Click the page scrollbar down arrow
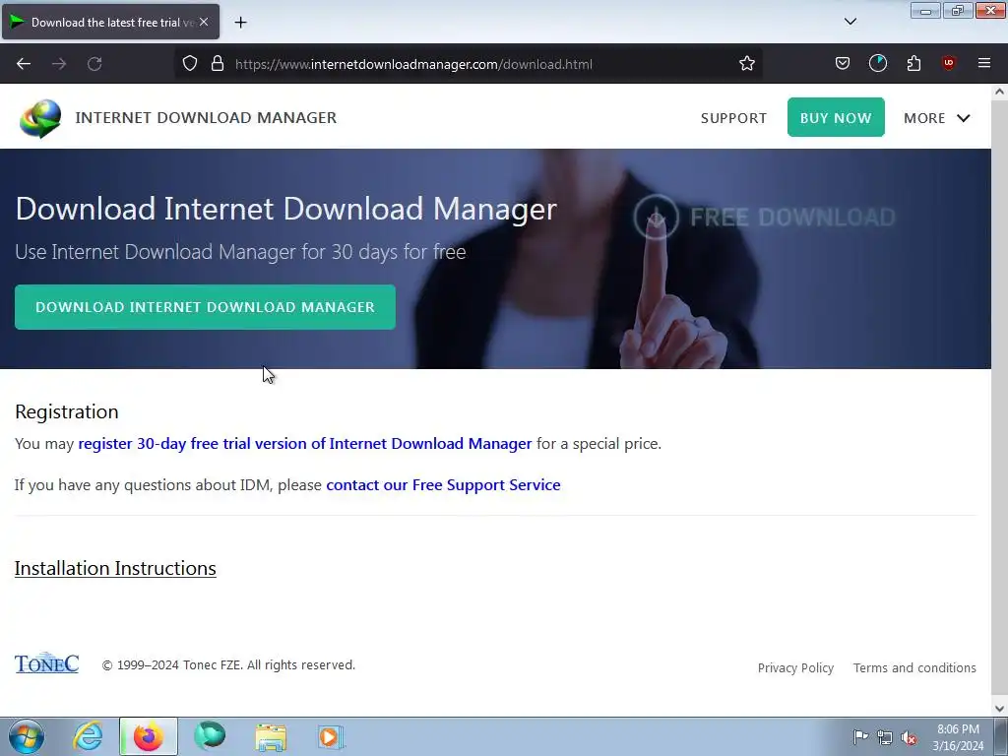The image size is (1008, 756). point(999,709)
